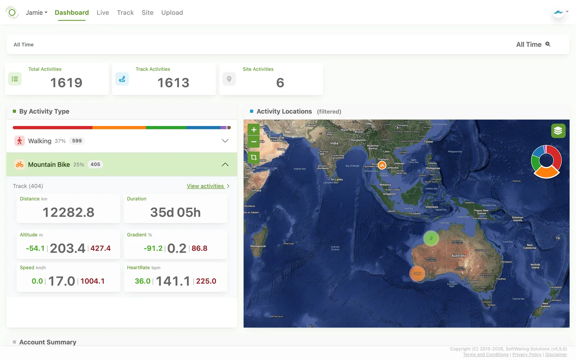This screenshot has width=576, height=360.
Task: Open the Disclaimer link
Action: click(556, 355)
